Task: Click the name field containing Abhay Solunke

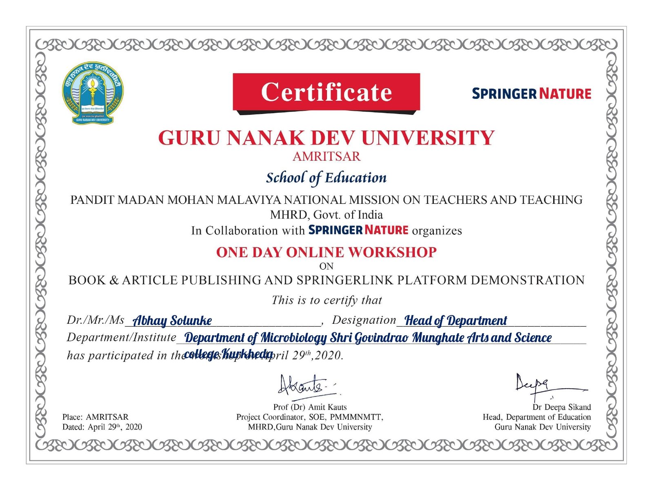Action: (173, 321)
